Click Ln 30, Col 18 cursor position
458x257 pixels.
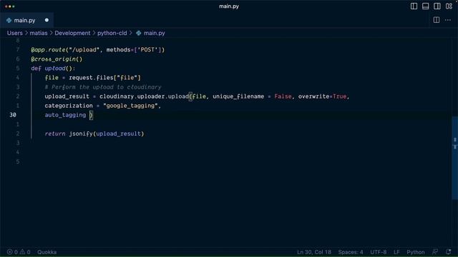314,252
